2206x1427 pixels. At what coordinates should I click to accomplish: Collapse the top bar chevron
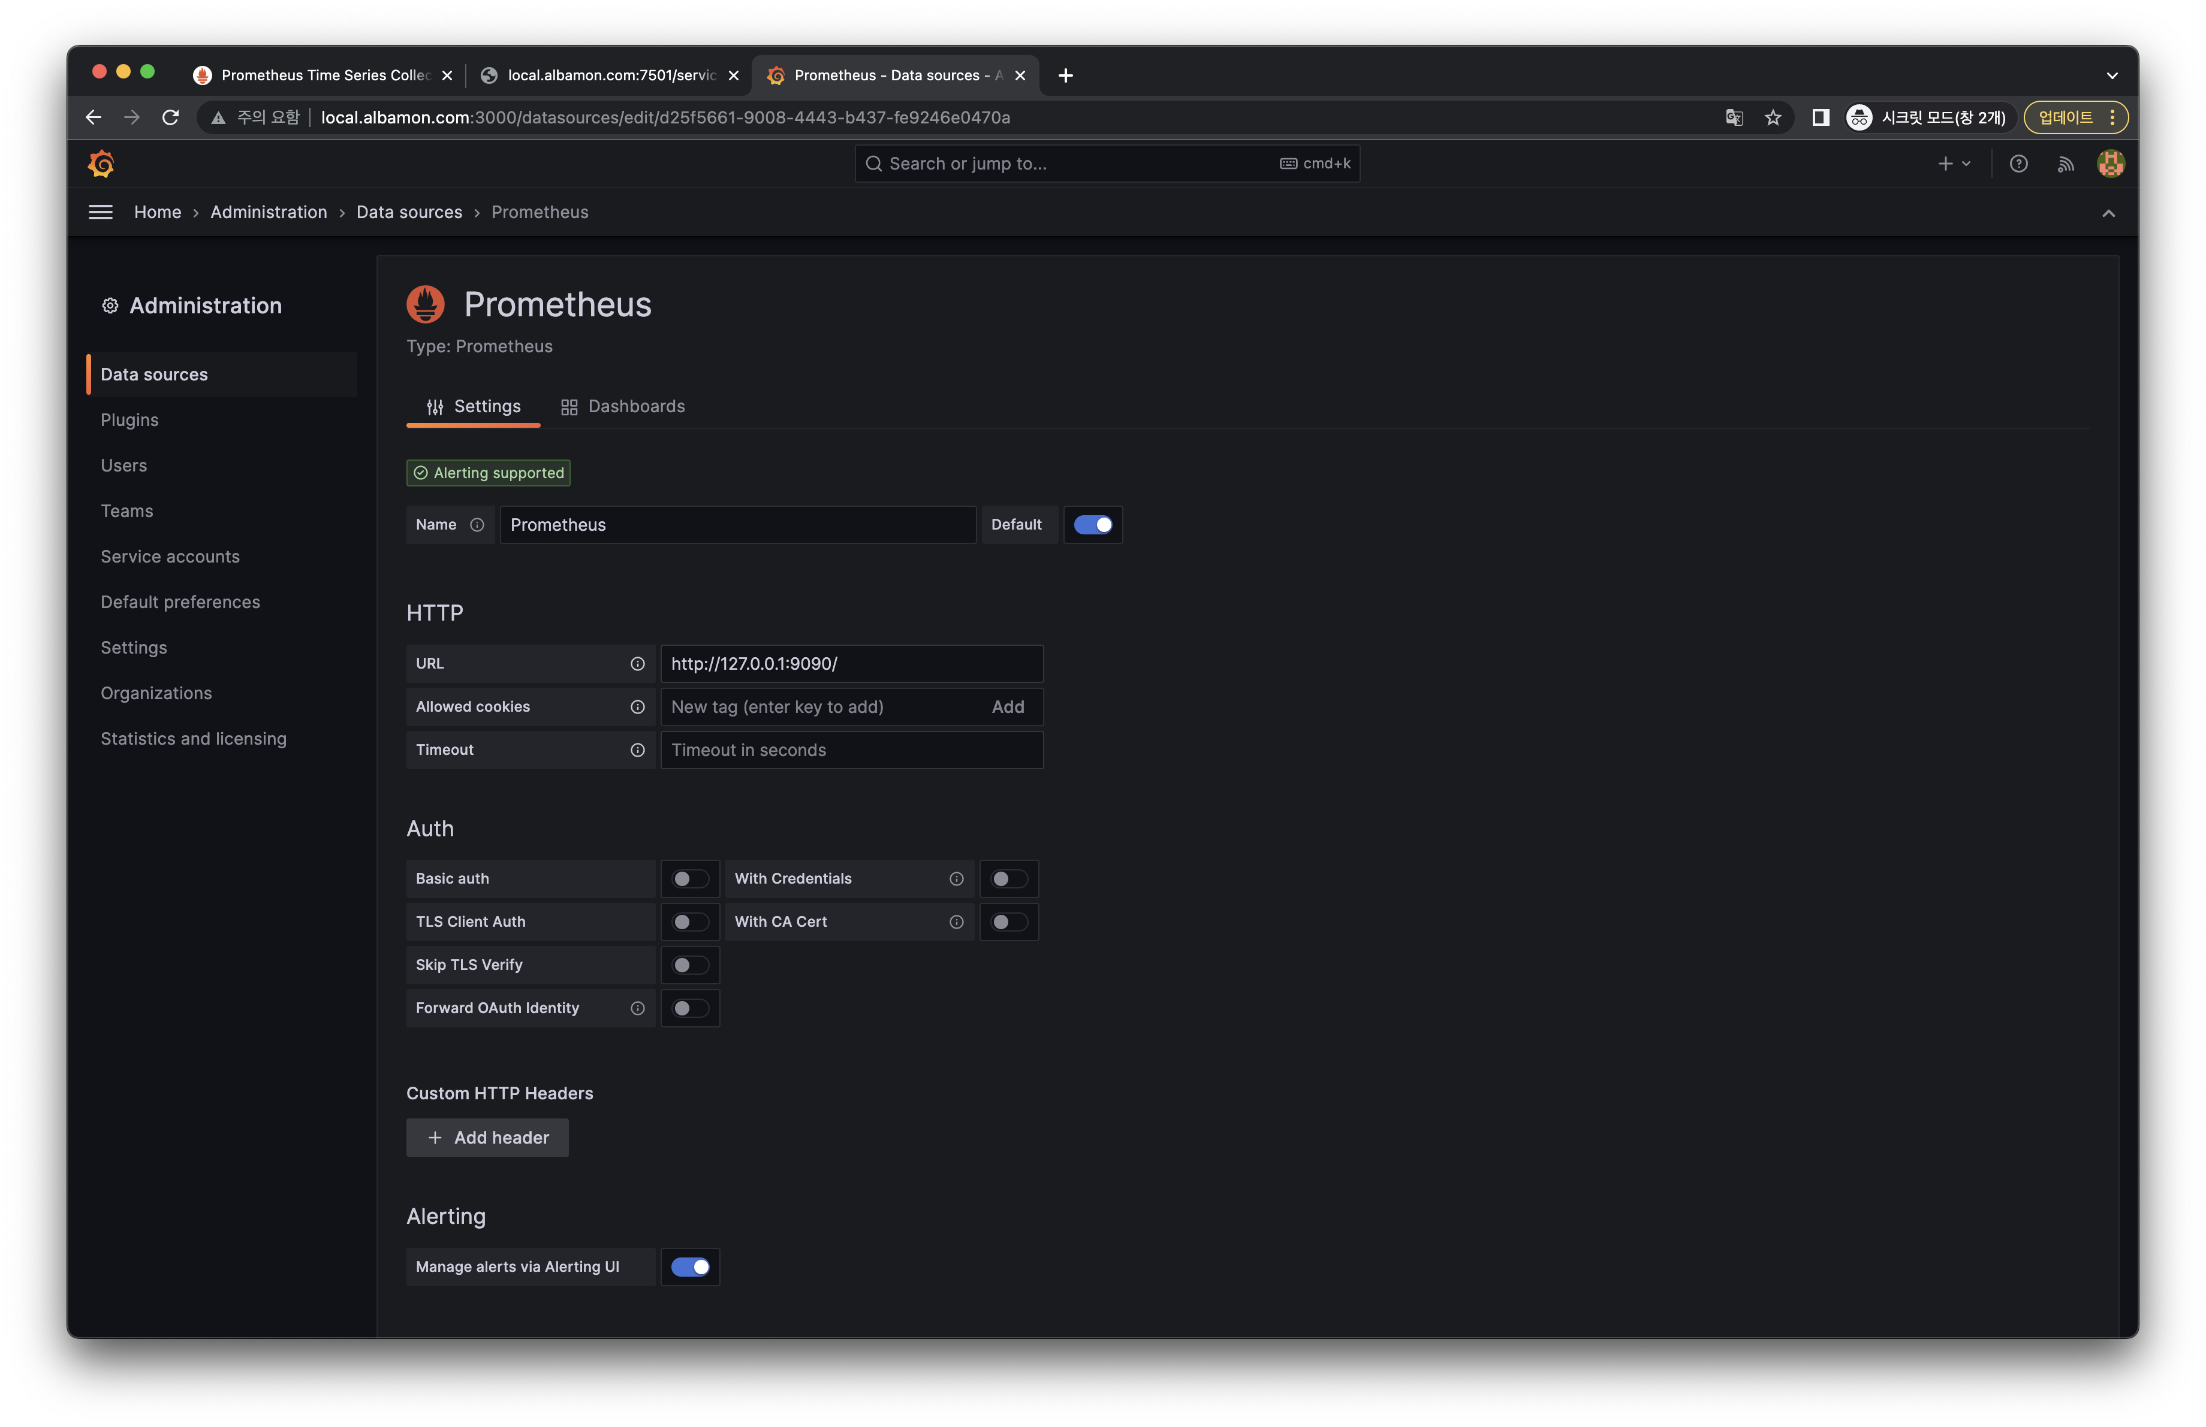tap(2108, 213)
